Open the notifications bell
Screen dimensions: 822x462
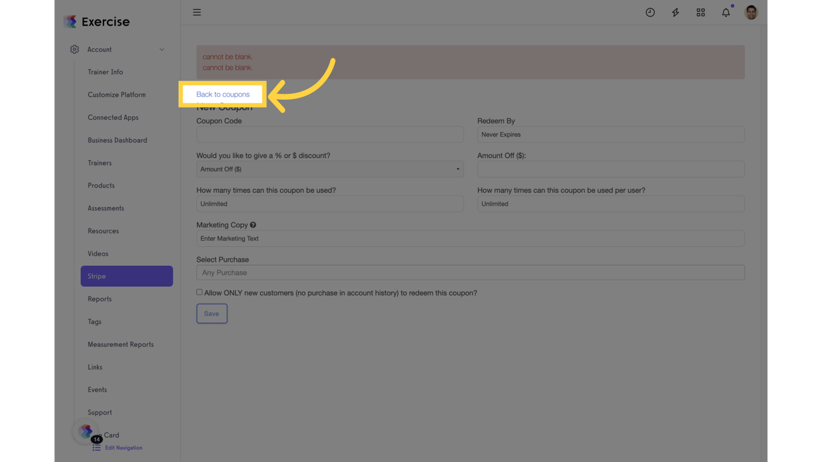726,12
